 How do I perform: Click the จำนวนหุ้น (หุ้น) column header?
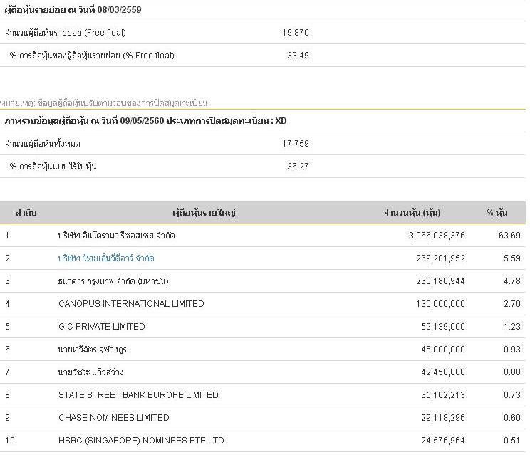pos(412,213)
